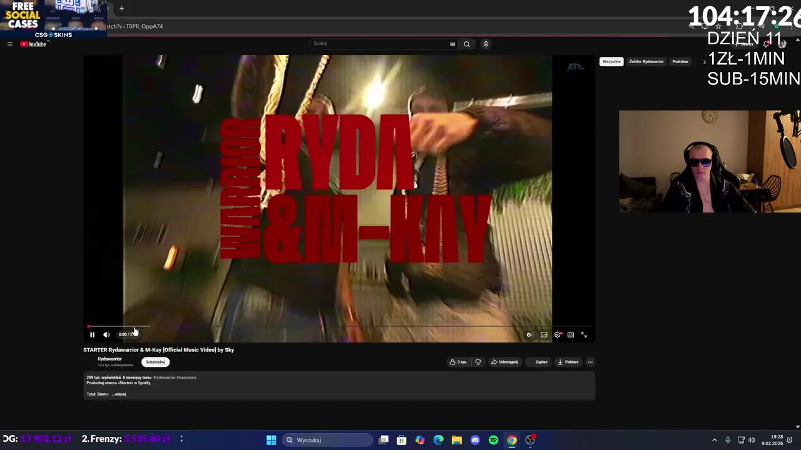Go to YouTube home via logo
Viewport: 801px width, 450px height.
pos(34,44)
